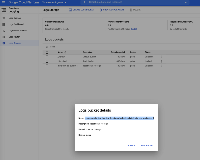The image size is (200, 160).
Task: Click Current total volume heading
Action: point(54,22)
